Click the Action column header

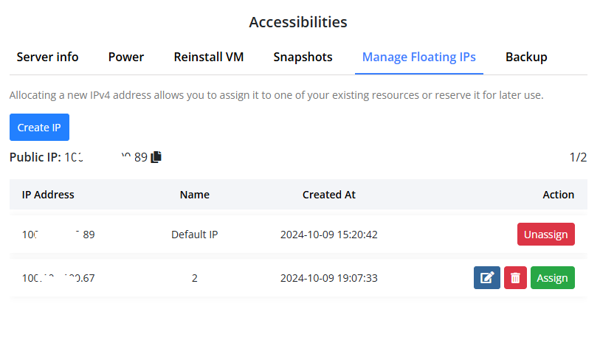point(558,195)
